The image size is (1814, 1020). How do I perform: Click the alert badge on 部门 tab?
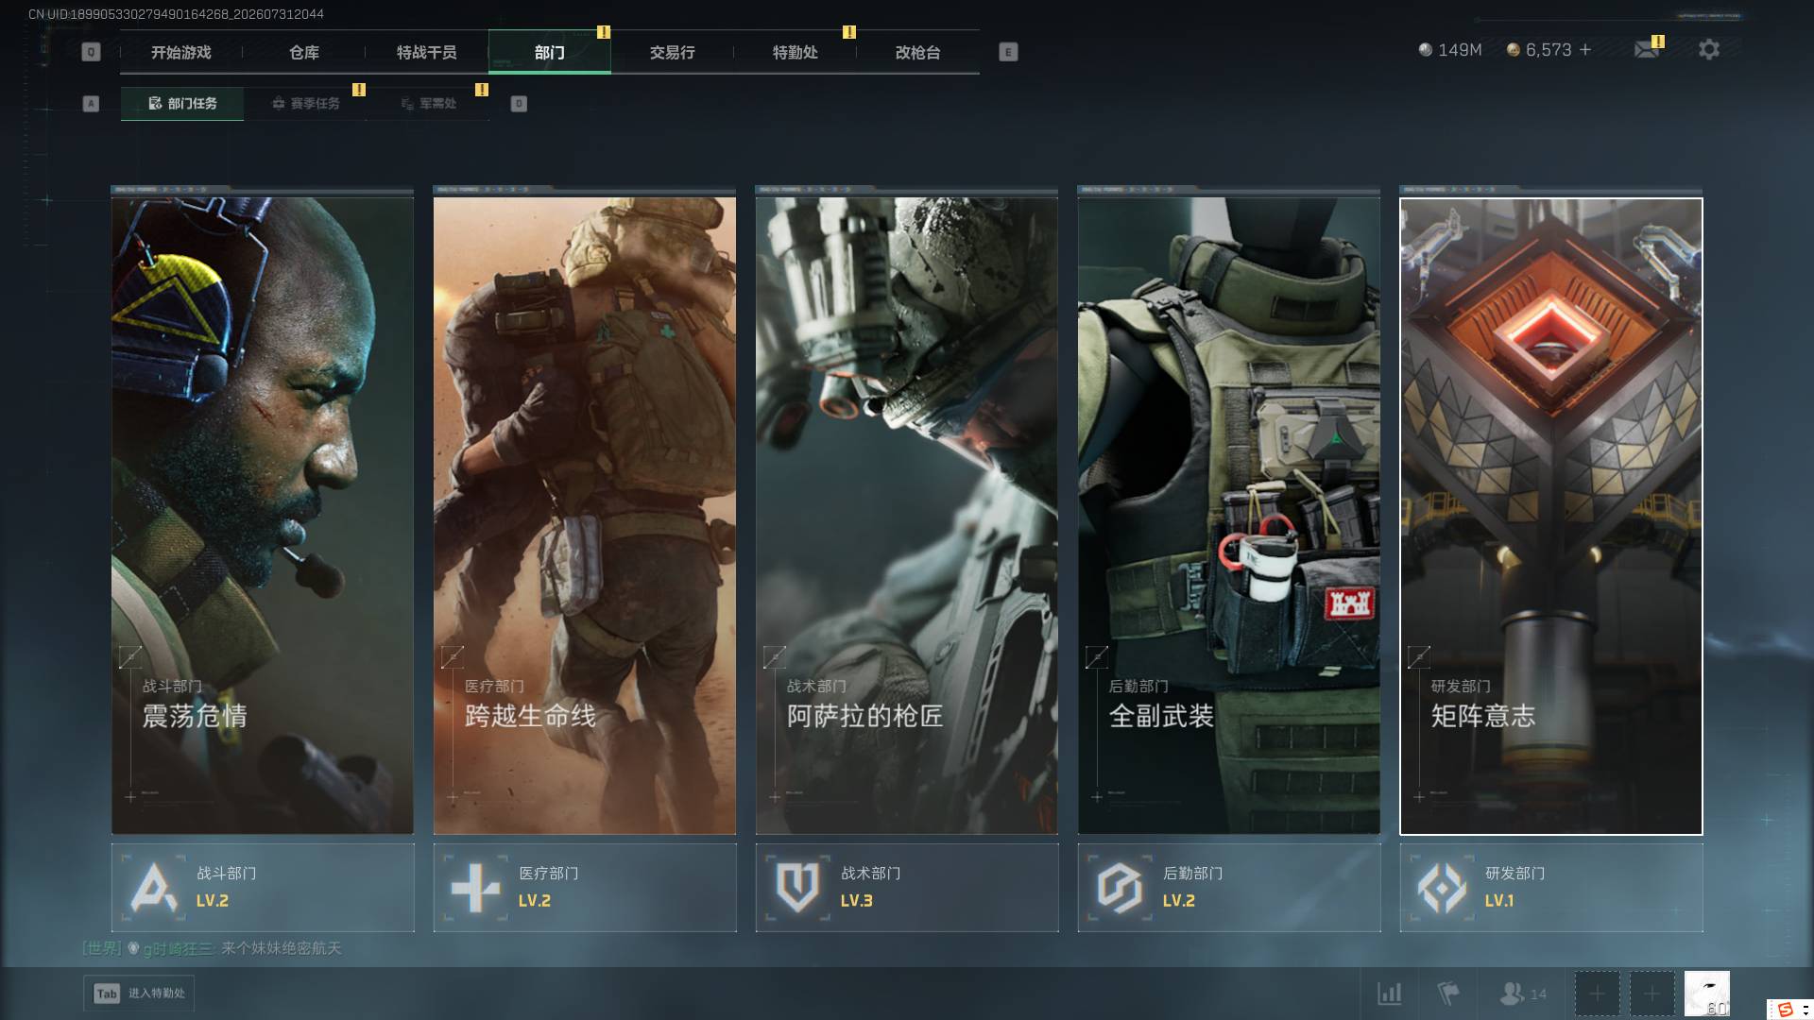(x=604, y=32)
